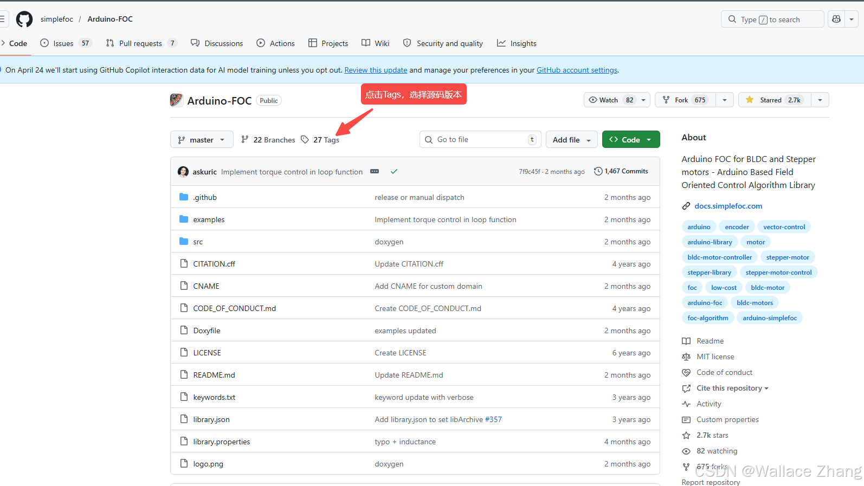This screenshot has height=486, width=864.
Task: Open the CNAME file
Action: [x=206, y=286]
